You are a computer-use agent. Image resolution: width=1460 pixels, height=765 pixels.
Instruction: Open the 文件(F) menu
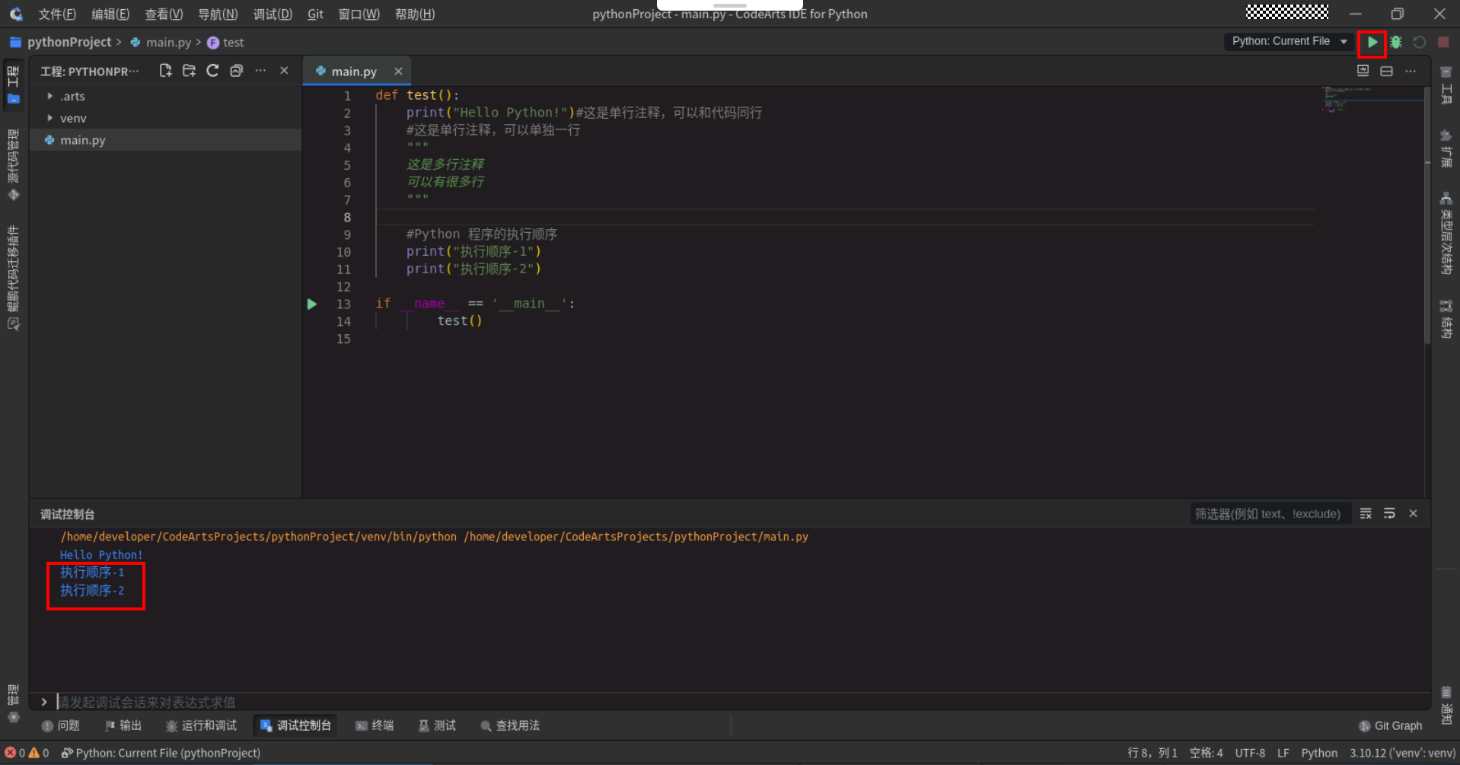tap(57, 14)
